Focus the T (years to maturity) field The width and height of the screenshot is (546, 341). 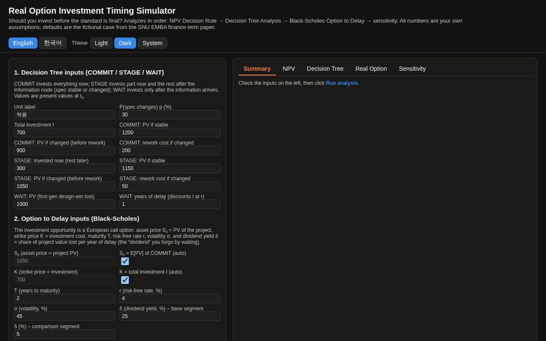64,298
